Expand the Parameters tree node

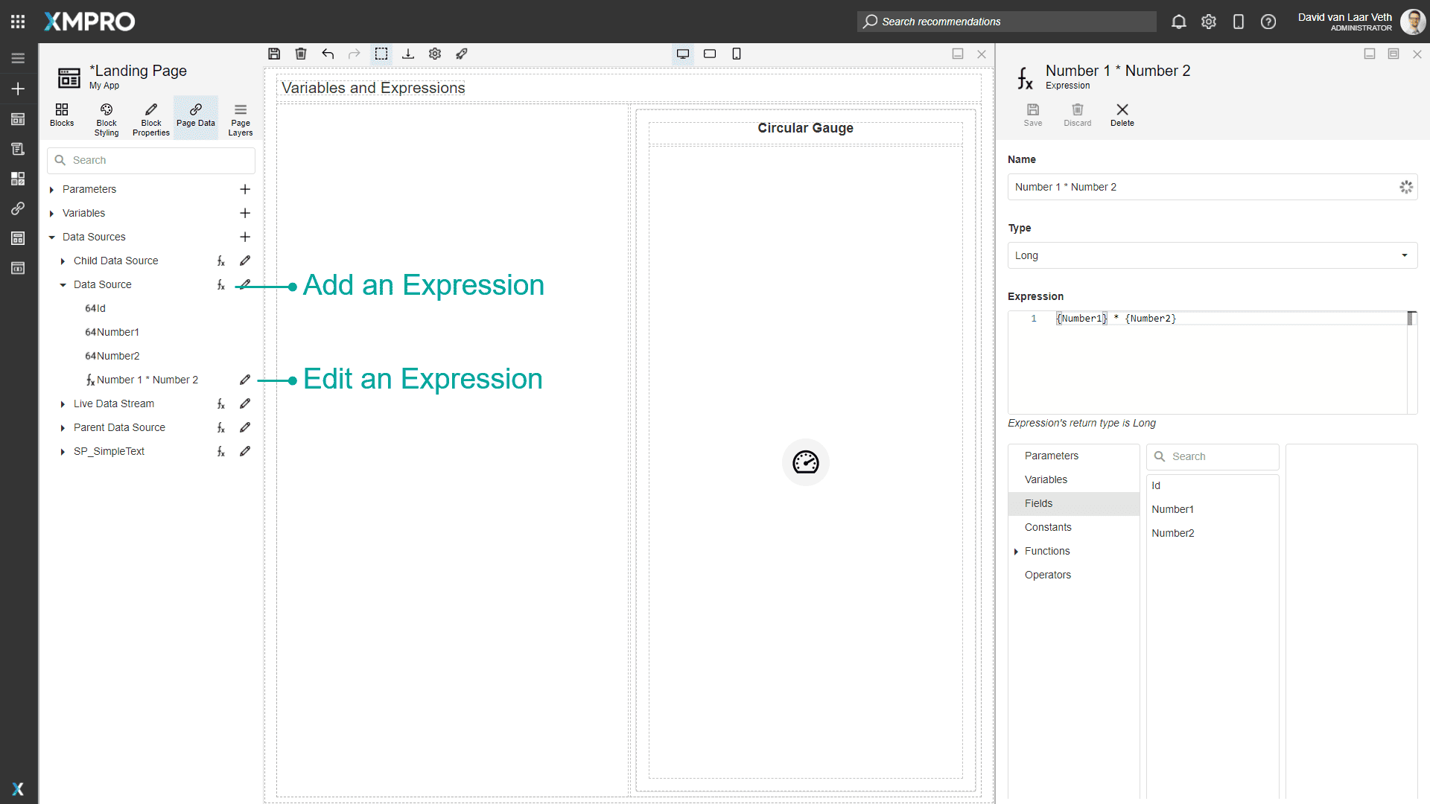pyautogui.click(x=51, y=190)
